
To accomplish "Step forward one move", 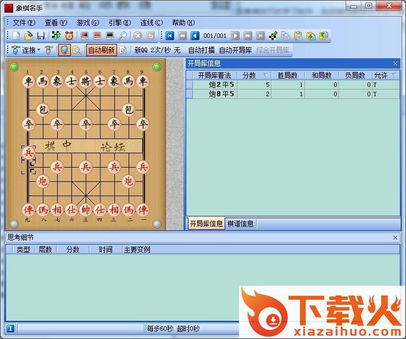I will (235, 36).
